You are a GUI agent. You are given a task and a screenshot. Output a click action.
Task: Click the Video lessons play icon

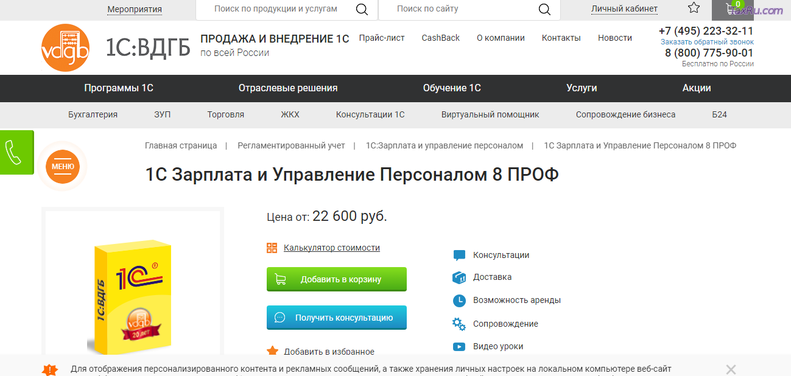[459, 347]
